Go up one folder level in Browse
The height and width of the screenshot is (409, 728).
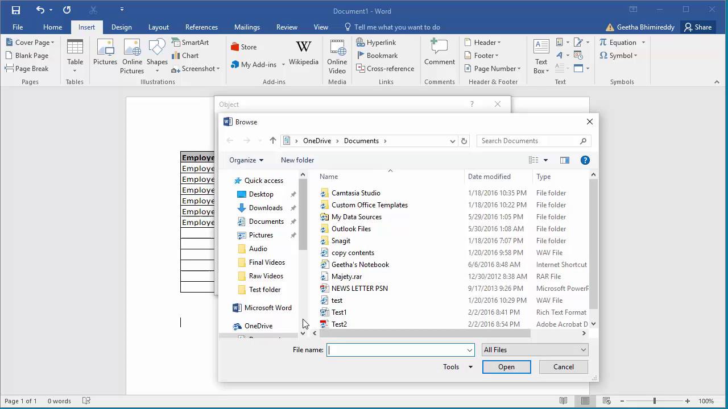tap(273, 141)
